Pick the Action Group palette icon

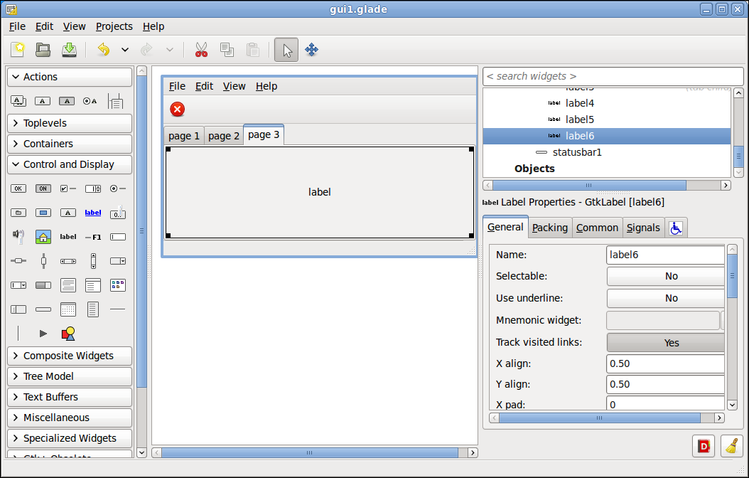(18, 101)
